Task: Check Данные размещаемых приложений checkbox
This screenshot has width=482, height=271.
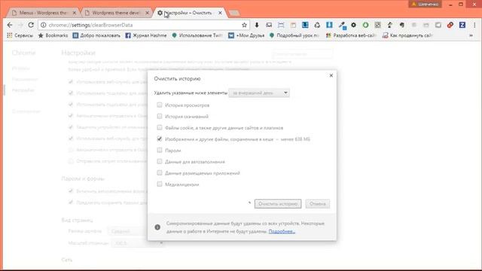Action: click(x=159, y=173)
